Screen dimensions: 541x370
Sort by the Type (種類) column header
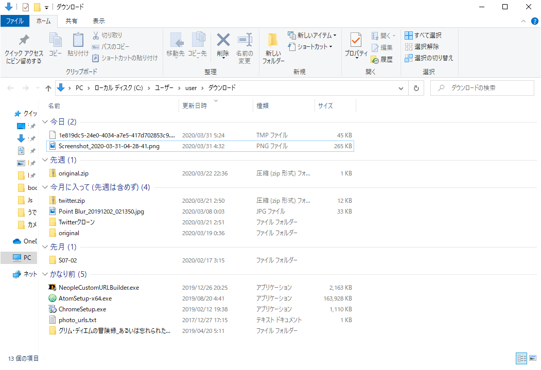[x=284, y=105]
